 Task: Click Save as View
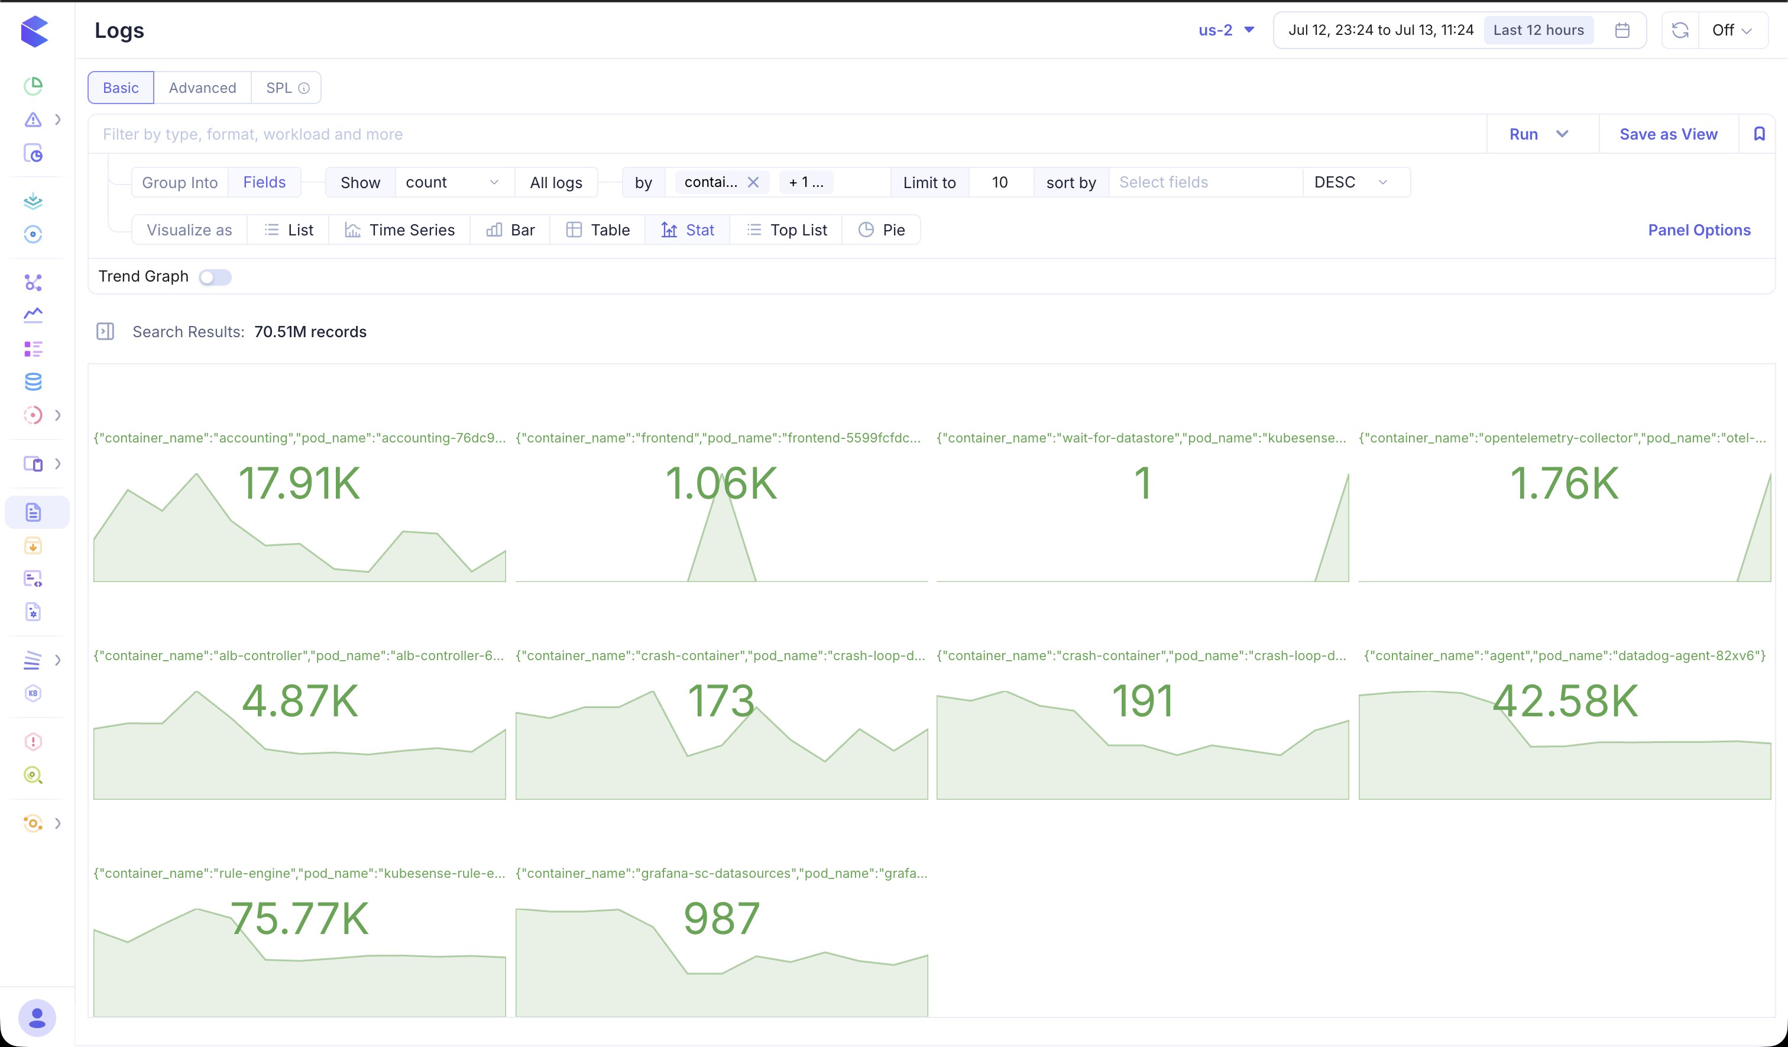tap(1668, 134)
